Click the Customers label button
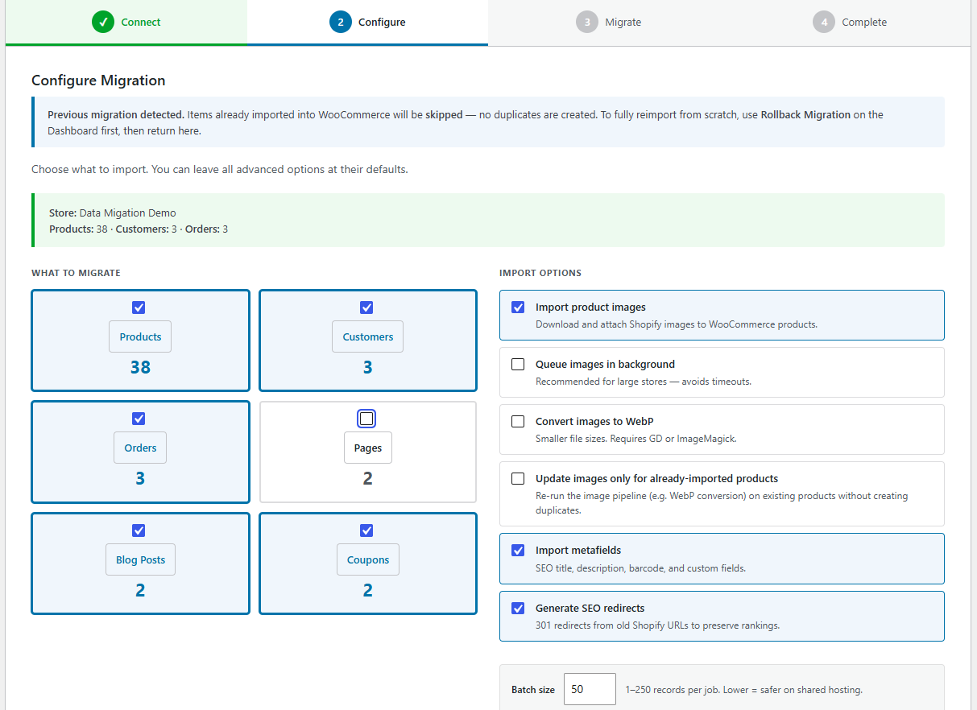977x710 pixels. [x=367, y=337]
